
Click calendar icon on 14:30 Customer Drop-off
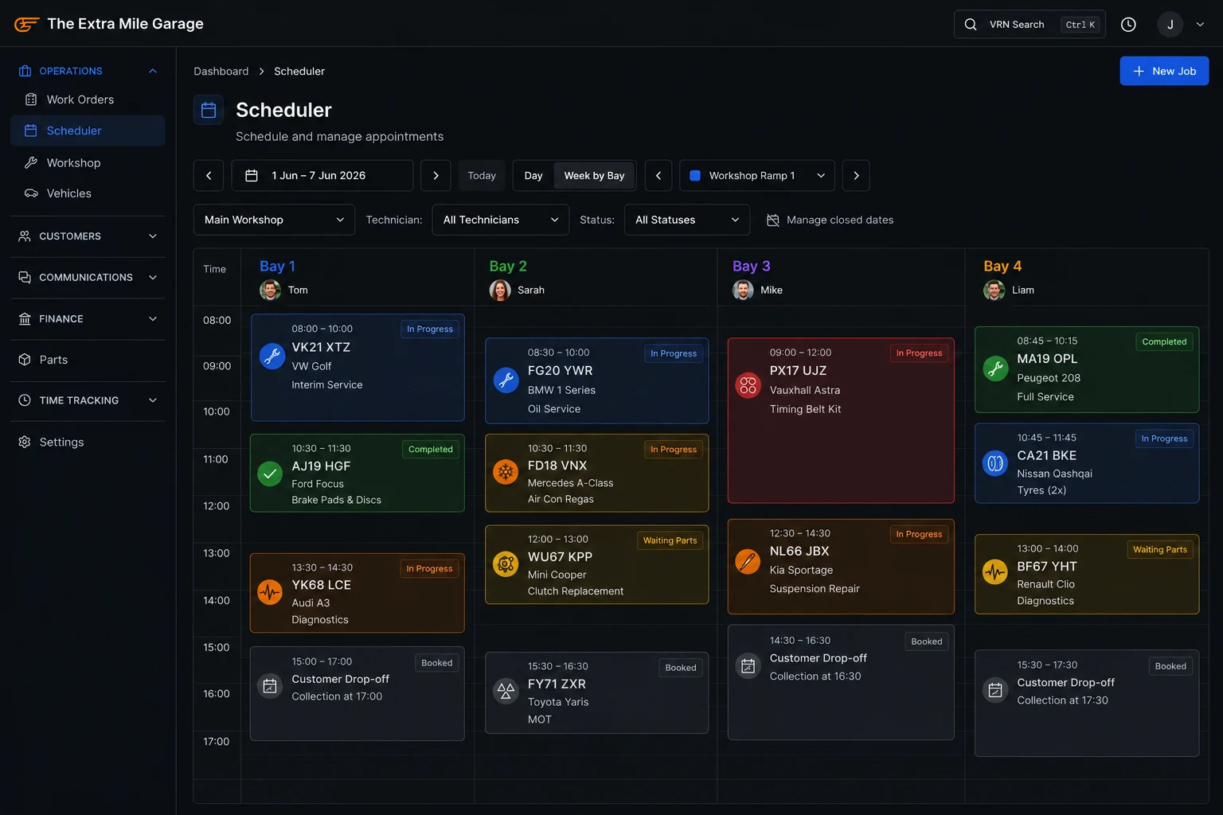click(748, 666)
